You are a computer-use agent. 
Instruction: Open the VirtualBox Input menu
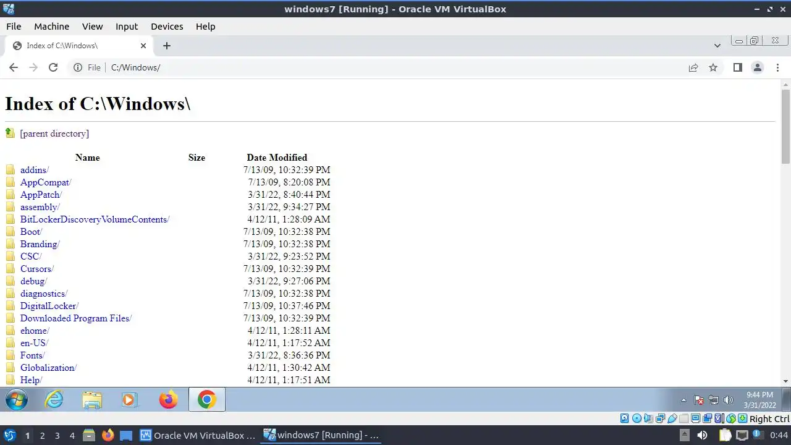pos(127,27)
